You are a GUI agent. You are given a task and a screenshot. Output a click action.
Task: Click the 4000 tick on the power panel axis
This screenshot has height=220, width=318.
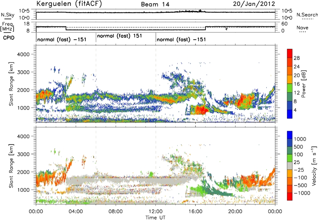(23, 54)
